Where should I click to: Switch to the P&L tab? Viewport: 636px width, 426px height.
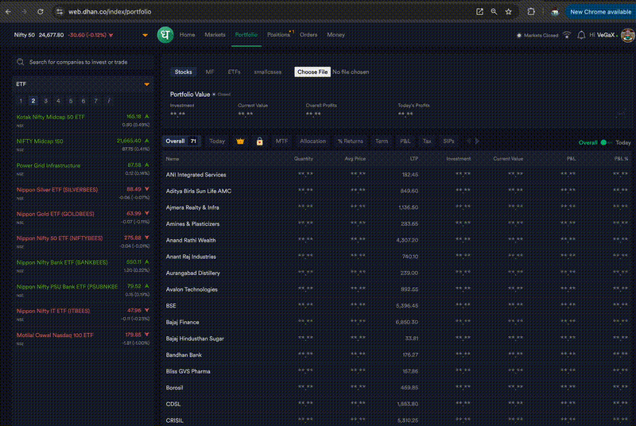405,141
